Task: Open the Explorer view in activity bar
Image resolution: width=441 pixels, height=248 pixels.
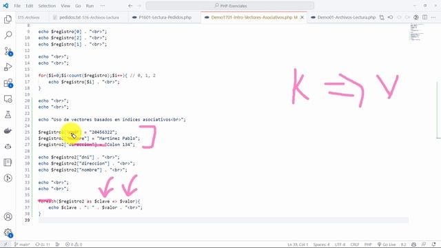Action: pos(8,19)
